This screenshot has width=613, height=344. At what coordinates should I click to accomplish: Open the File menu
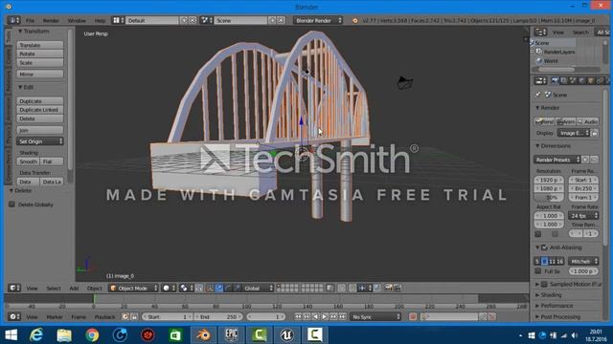(x=30, y=20)
